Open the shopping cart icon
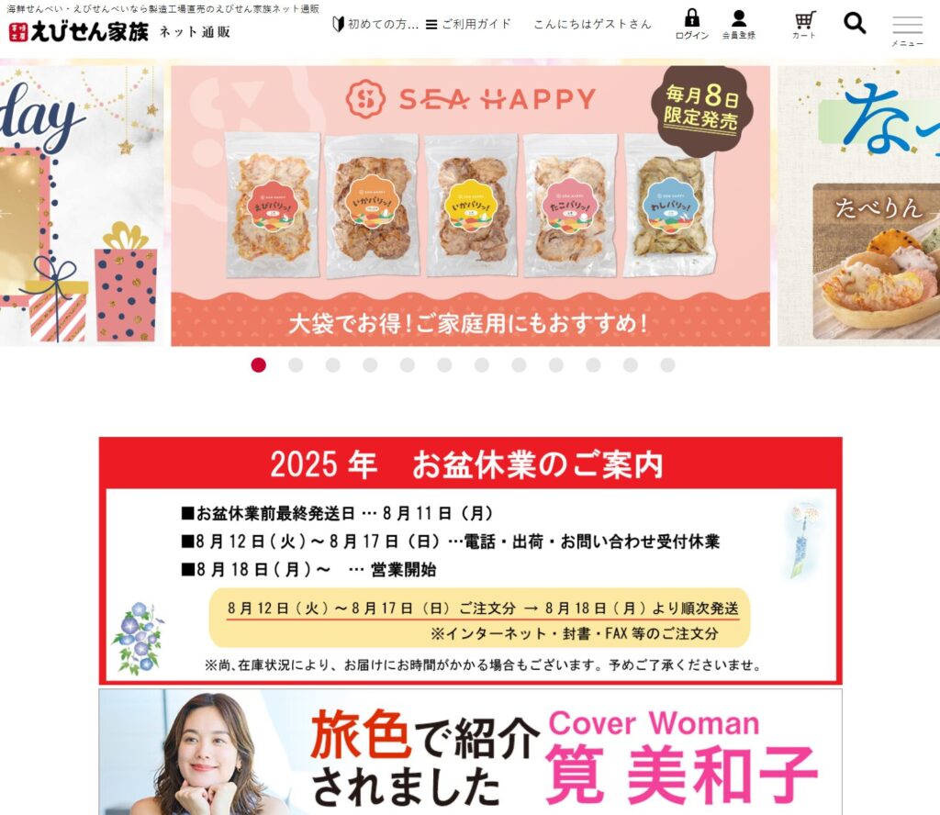Viewport: 940px width, 815px height. [x=804, y=20]
